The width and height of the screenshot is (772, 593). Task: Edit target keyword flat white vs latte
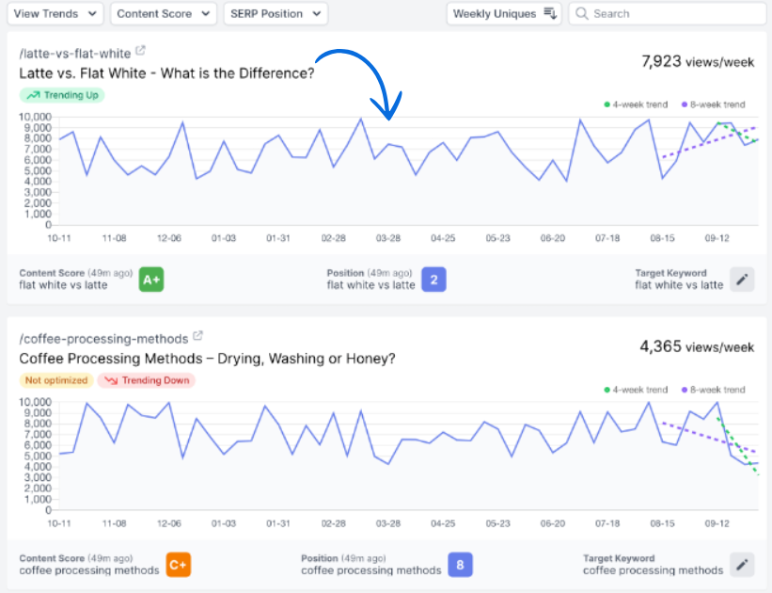[742, 280]
